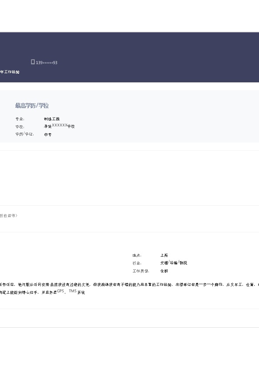Select the location value 上海

164,255
